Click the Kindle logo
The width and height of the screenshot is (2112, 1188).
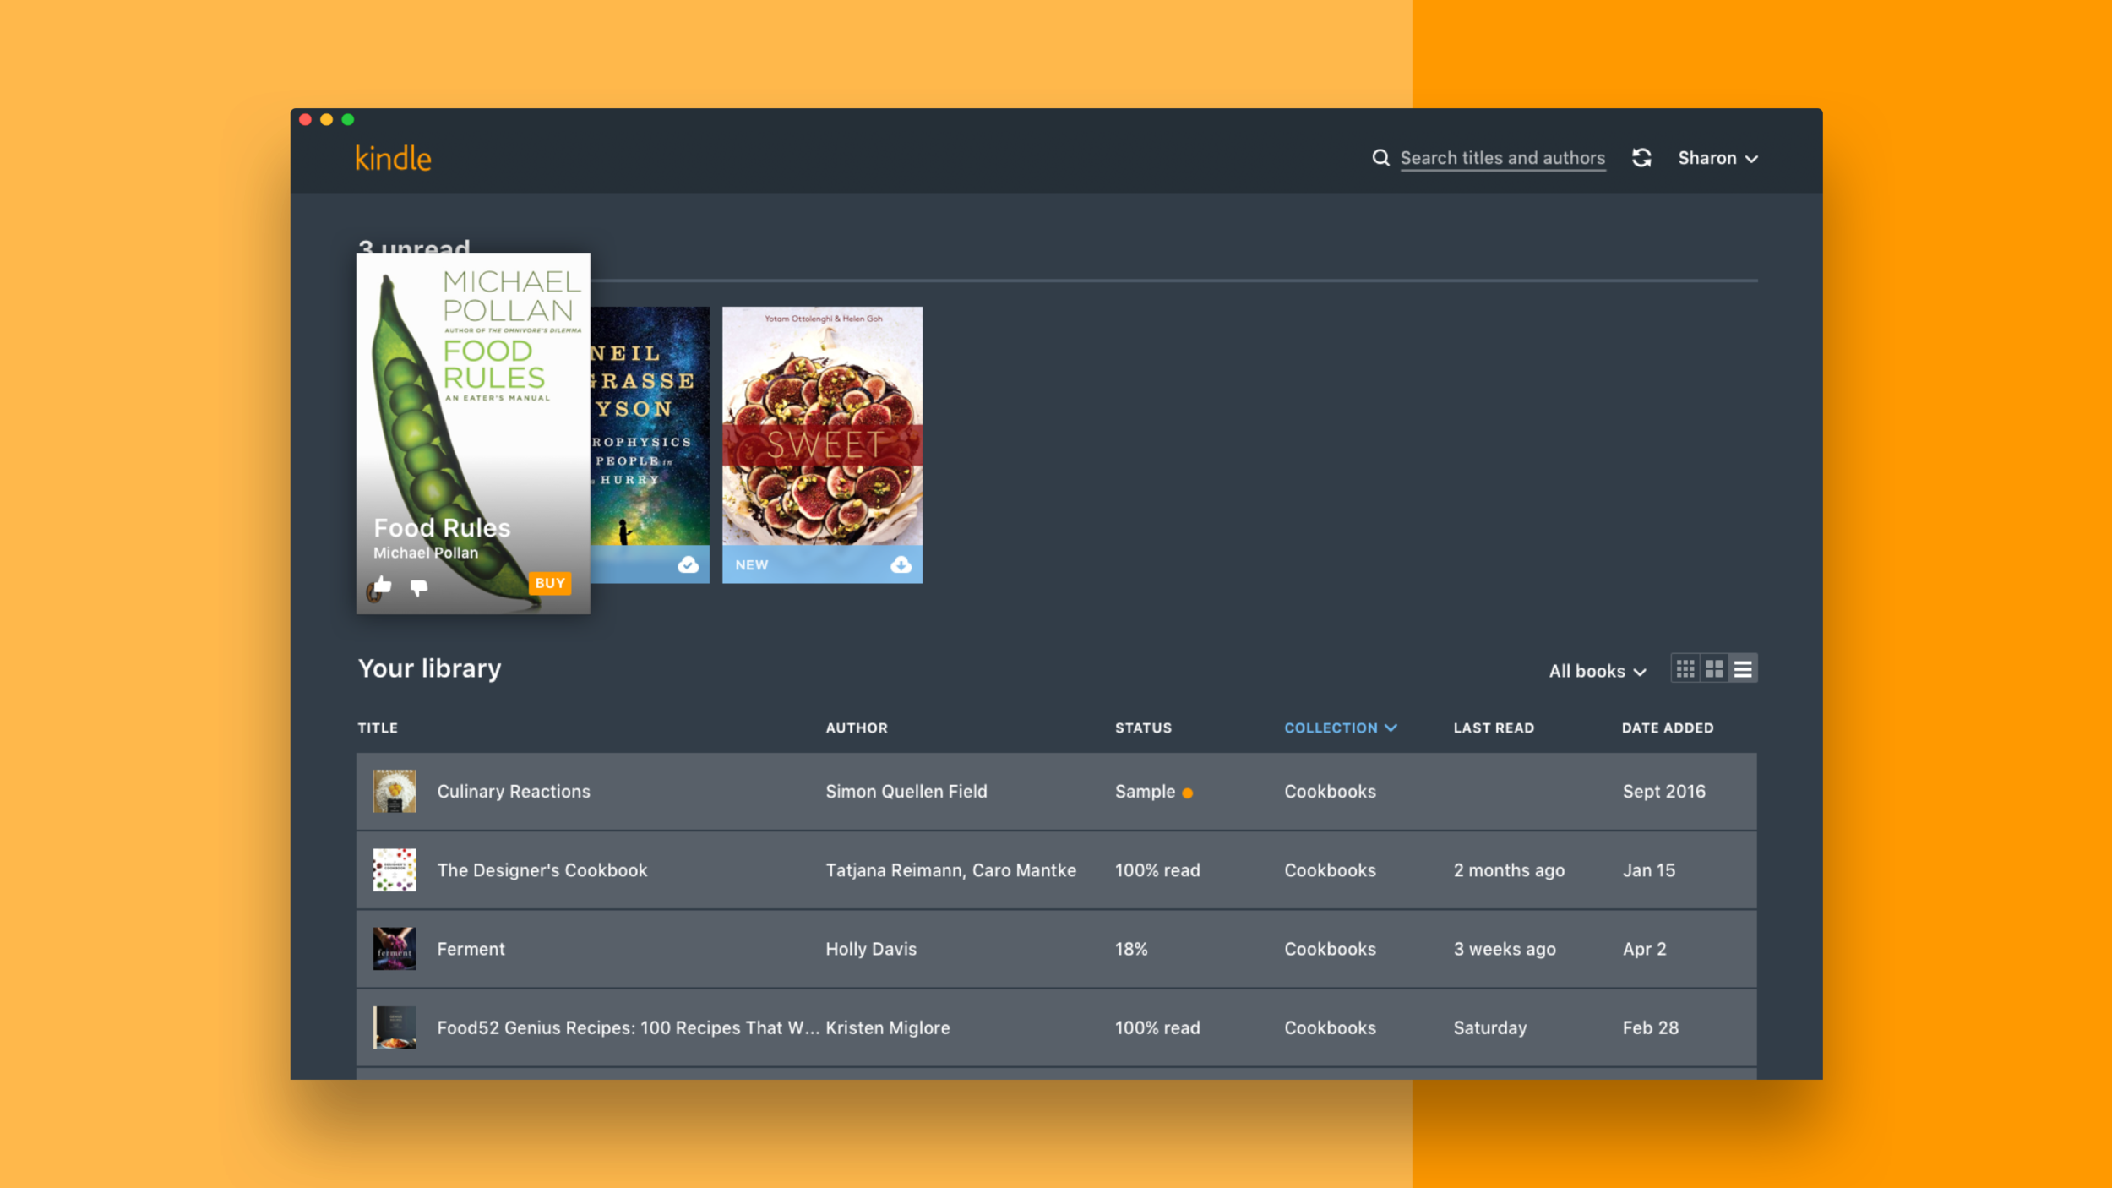click(393, 158)
